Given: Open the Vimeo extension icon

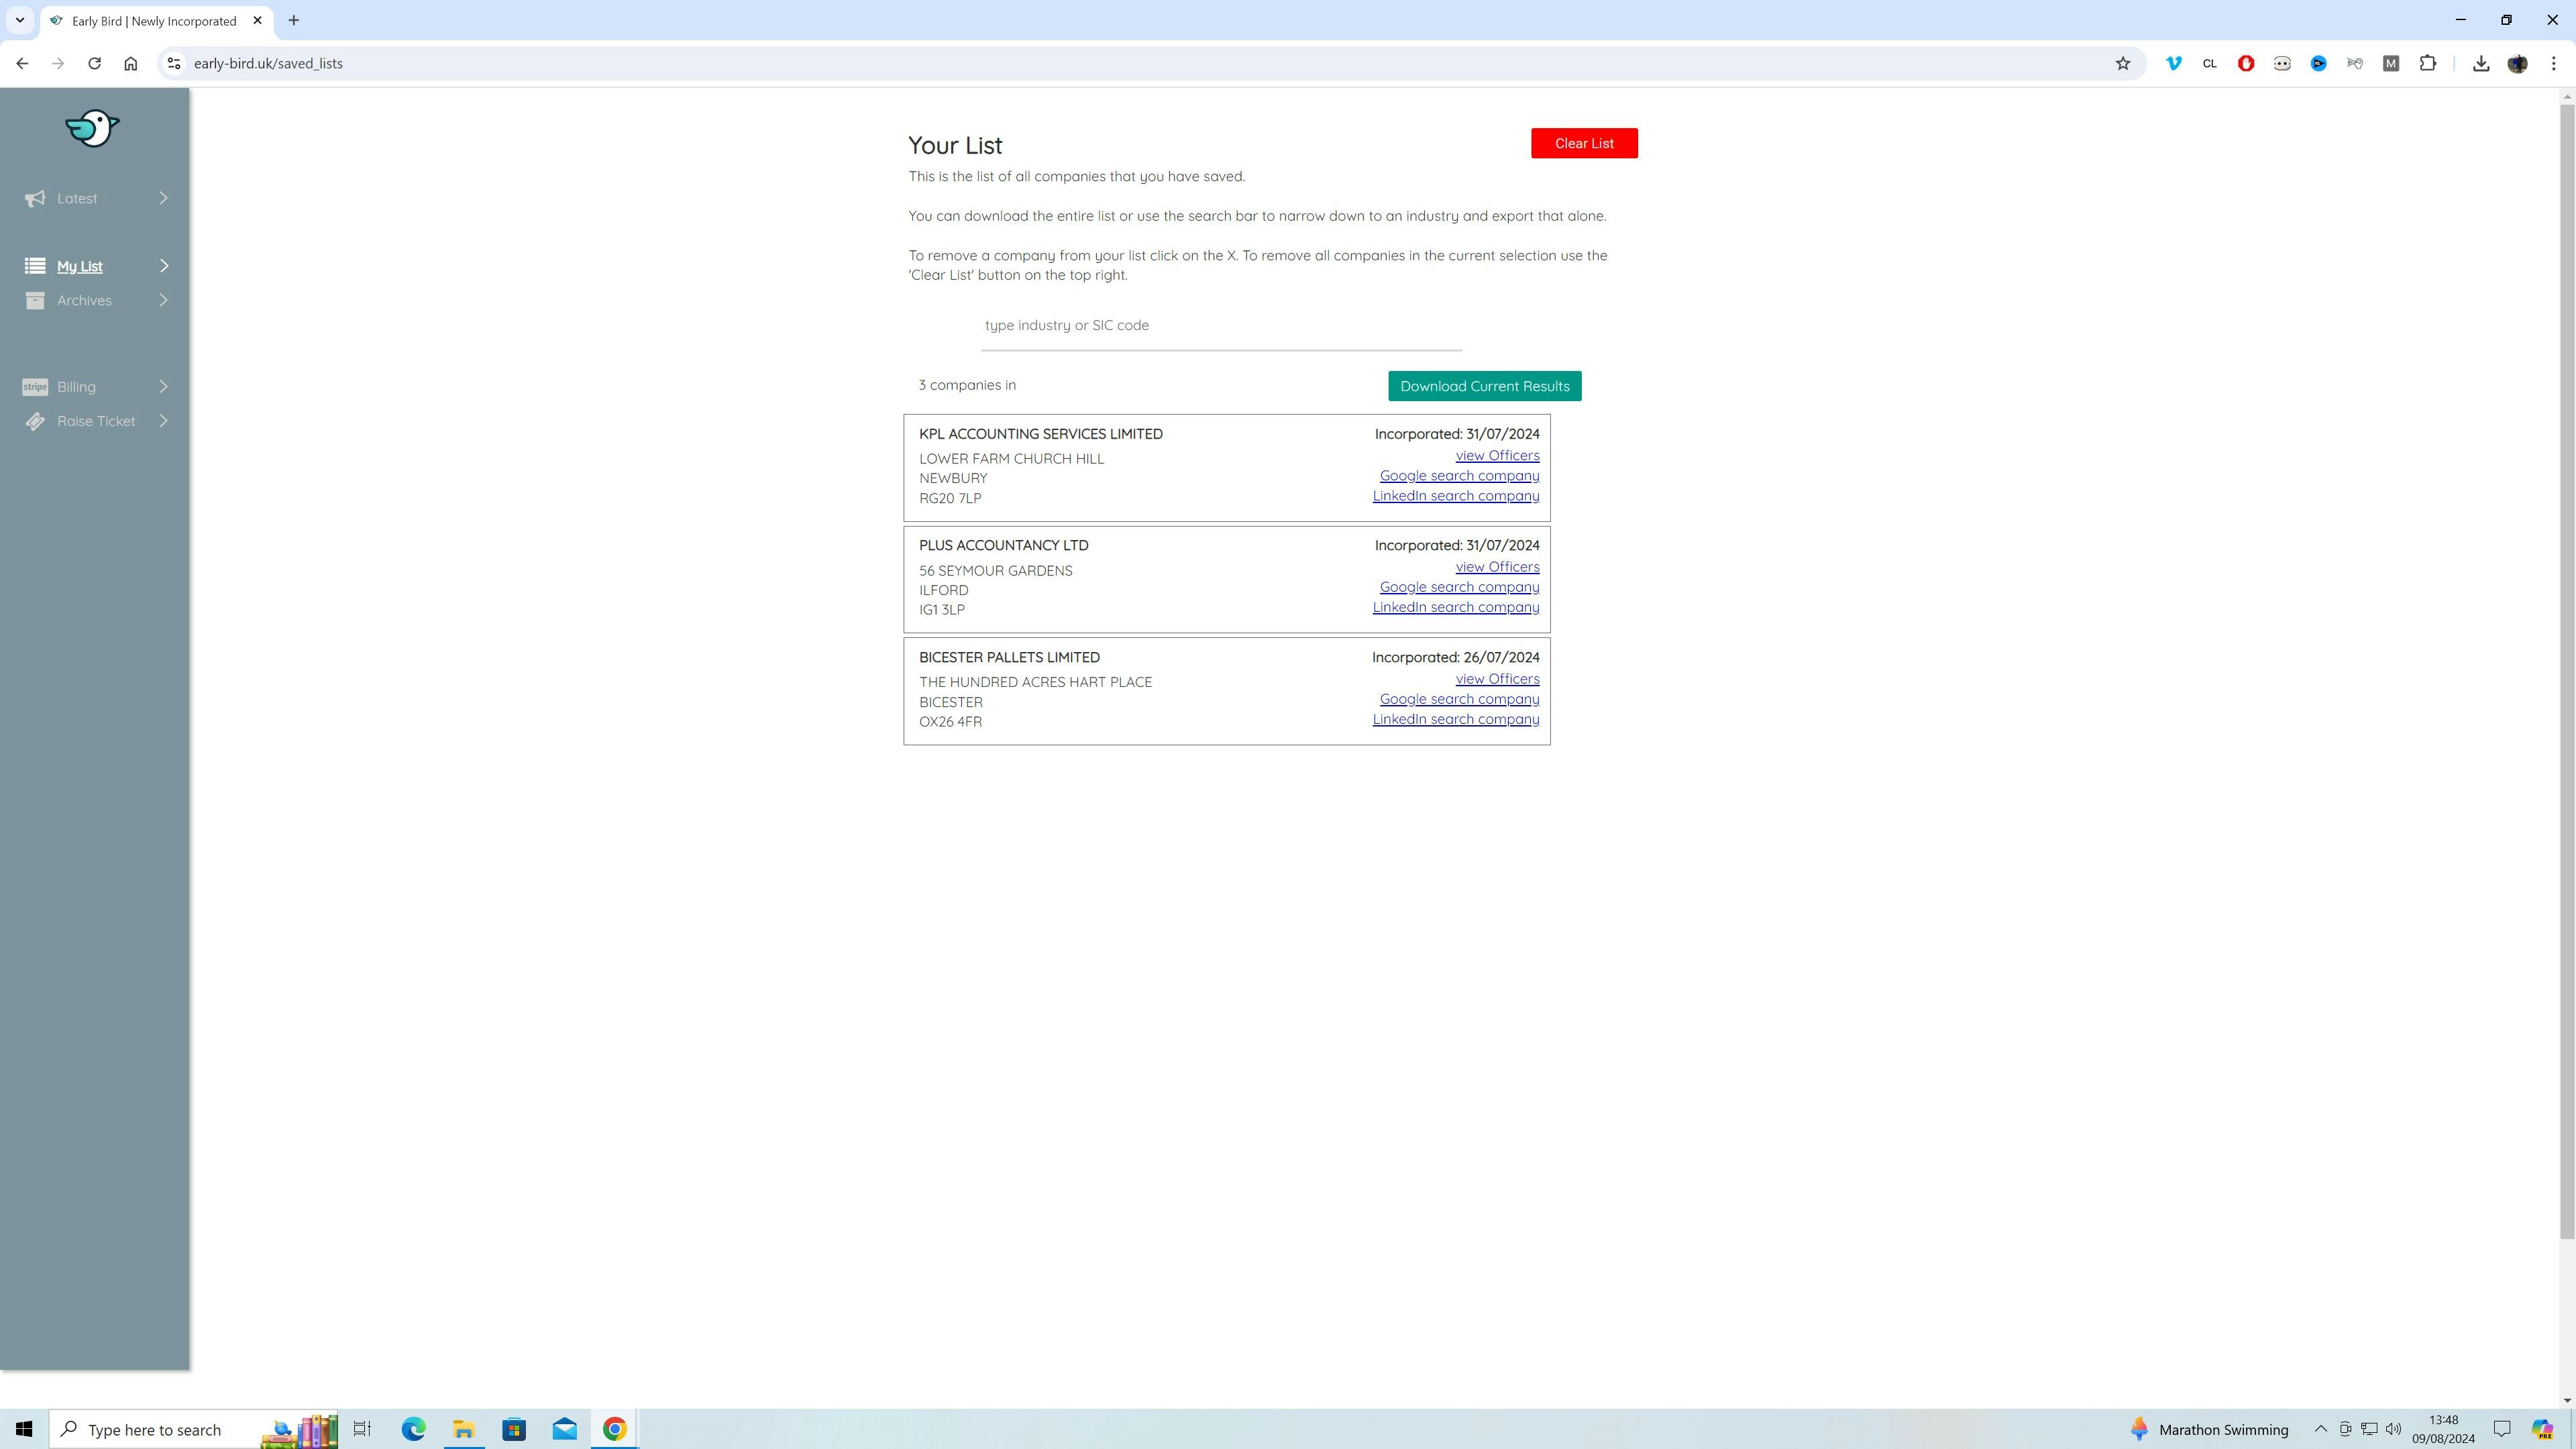Looking at the screenshot, I should [x=2173, y=63].
